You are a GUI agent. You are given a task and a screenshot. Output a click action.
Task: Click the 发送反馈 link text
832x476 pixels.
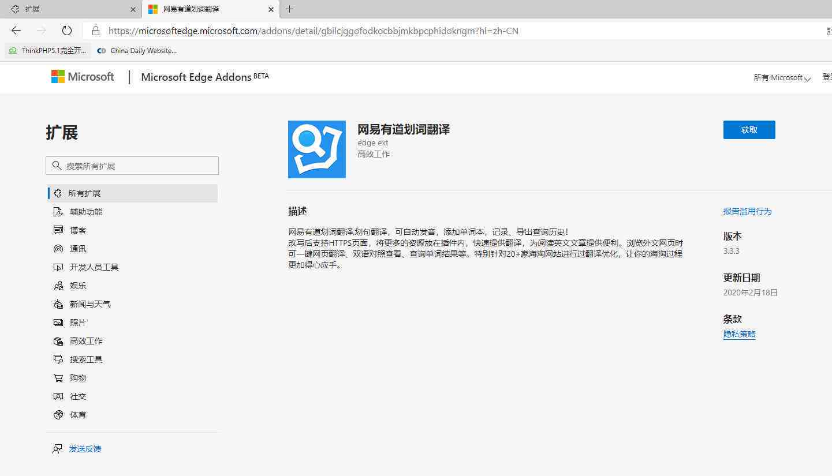pyautogui.click(x=85, y=449)
